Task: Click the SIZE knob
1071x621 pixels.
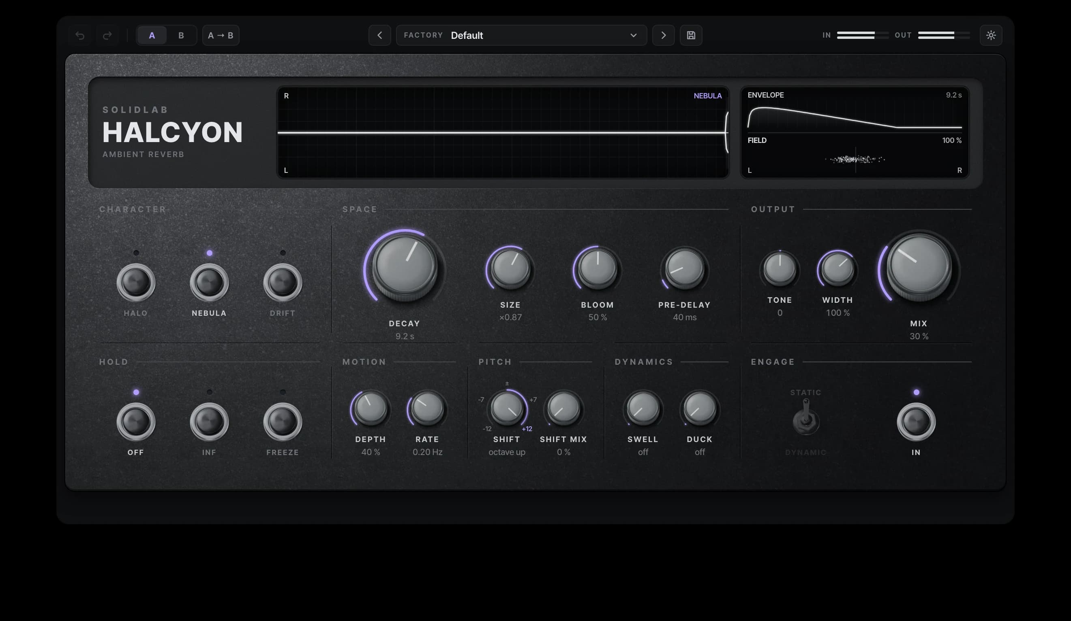Action: [x=510, y=268]
